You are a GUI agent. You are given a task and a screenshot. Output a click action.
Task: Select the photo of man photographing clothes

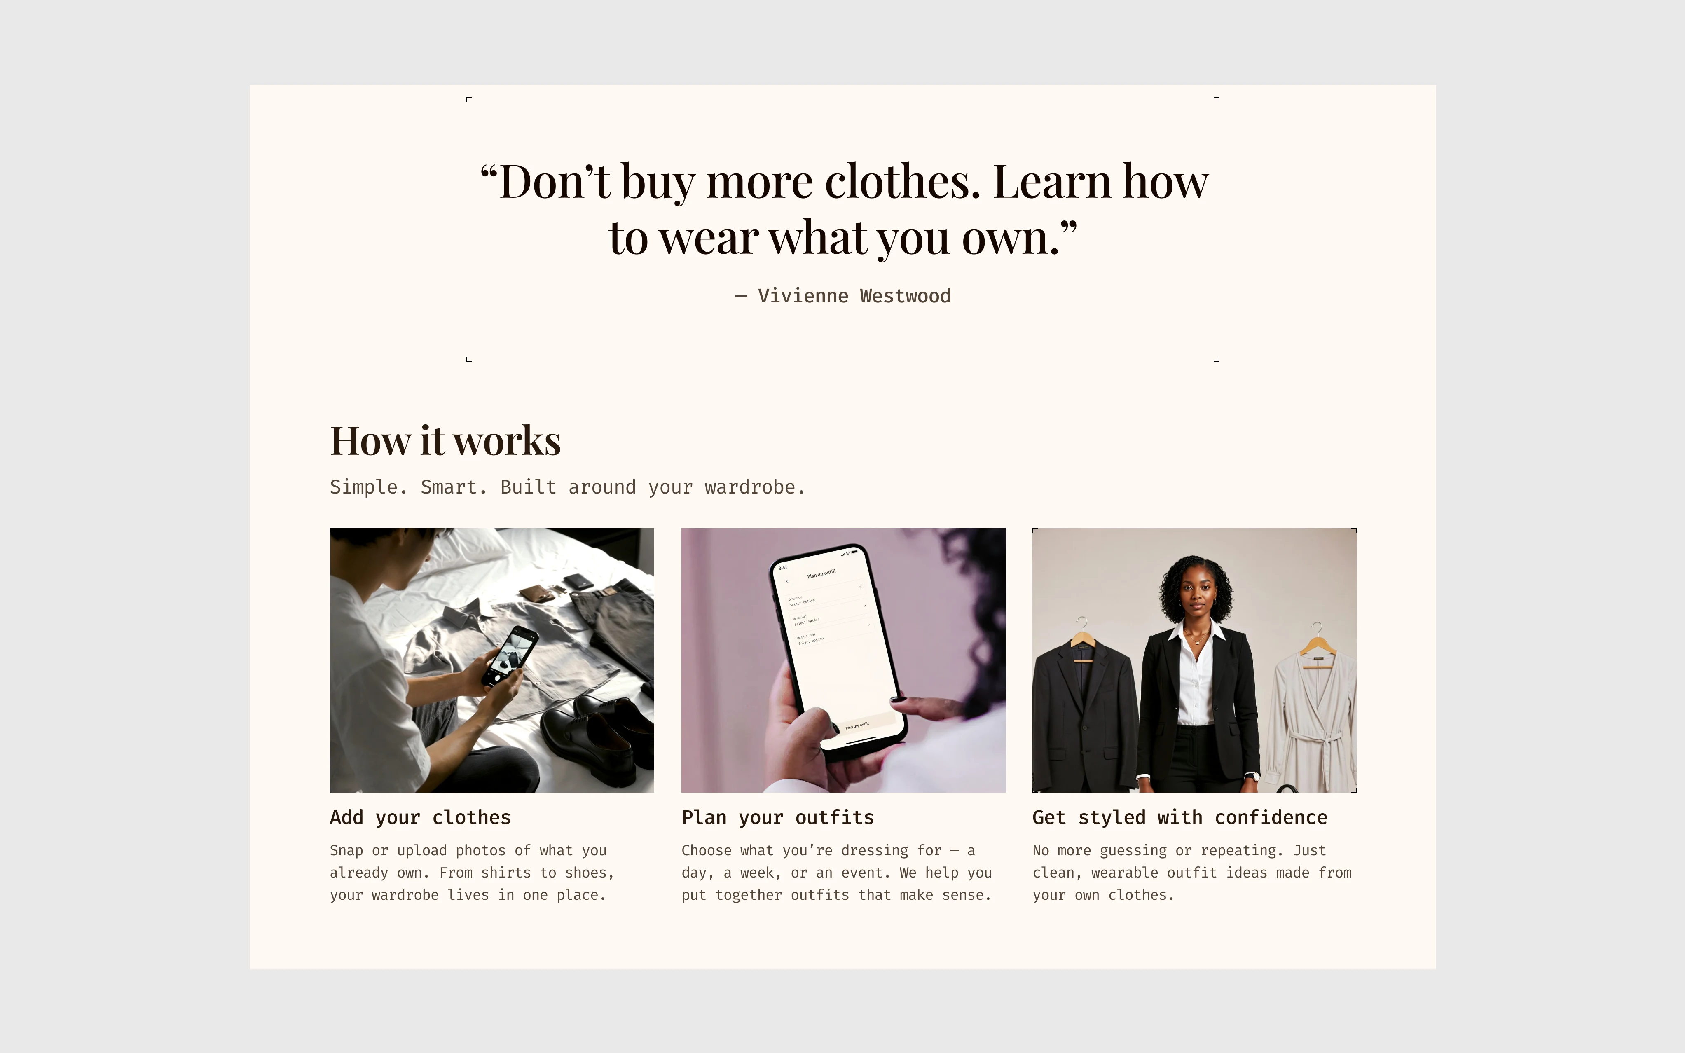tap(491, 660)
